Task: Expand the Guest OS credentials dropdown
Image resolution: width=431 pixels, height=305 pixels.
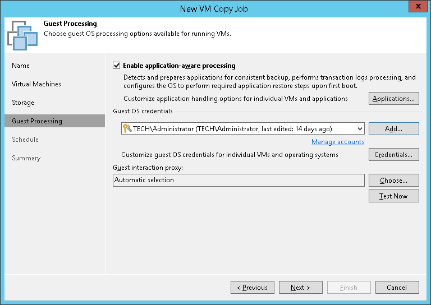Action: tap(359, 129)
